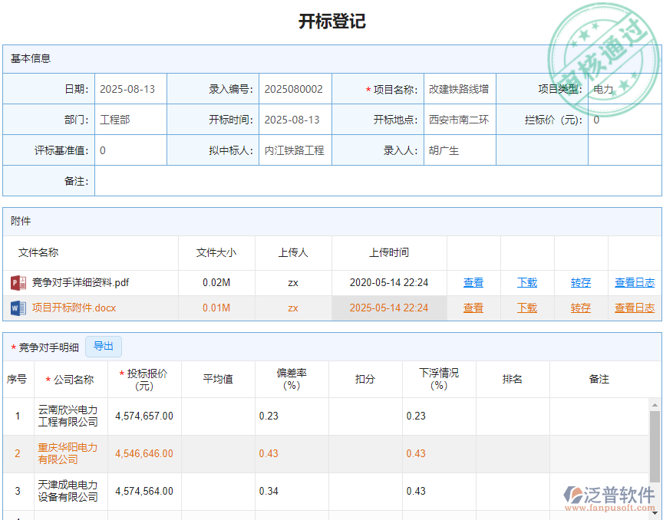Click the 拦标价 field showing 0

(623, 119)
